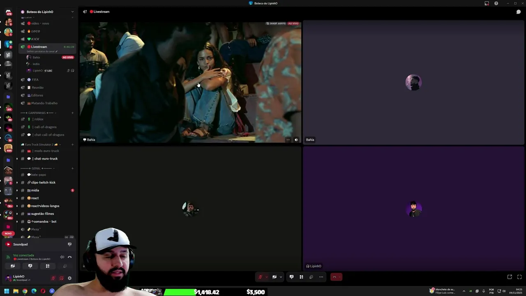
Task: Click the AO VIVO badge next to Bahia
Action: (x=68, y=58)
